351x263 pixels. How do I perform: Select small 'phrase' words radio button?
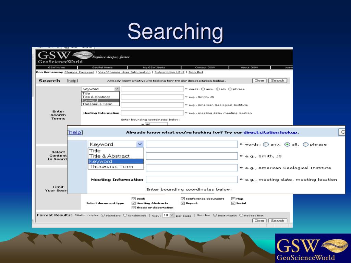230,89
